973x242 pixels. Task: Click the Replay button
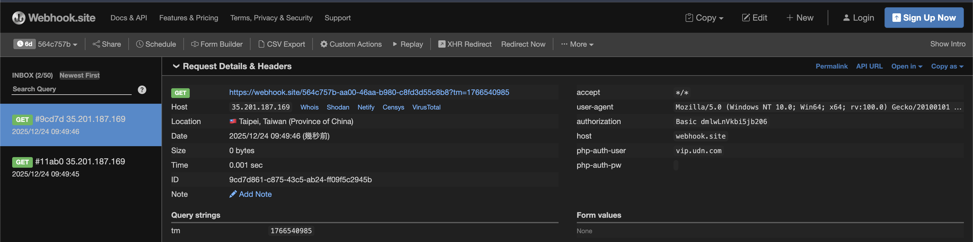point(407,44)
